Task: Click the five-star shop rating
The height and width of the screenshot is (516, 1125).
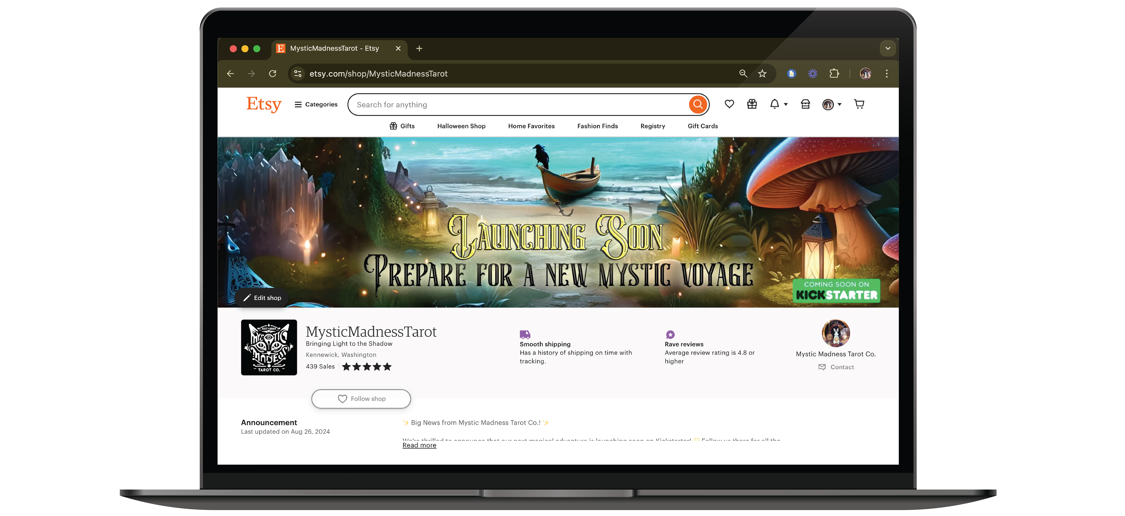Action: coord(367,367)
